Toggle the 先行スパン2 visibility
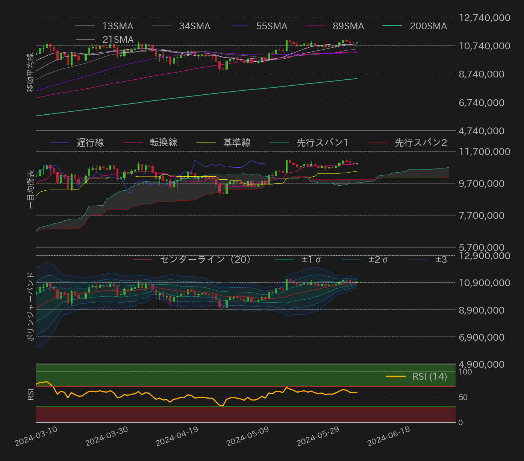Screen dimensions: 524x461 tap(421, 143)
